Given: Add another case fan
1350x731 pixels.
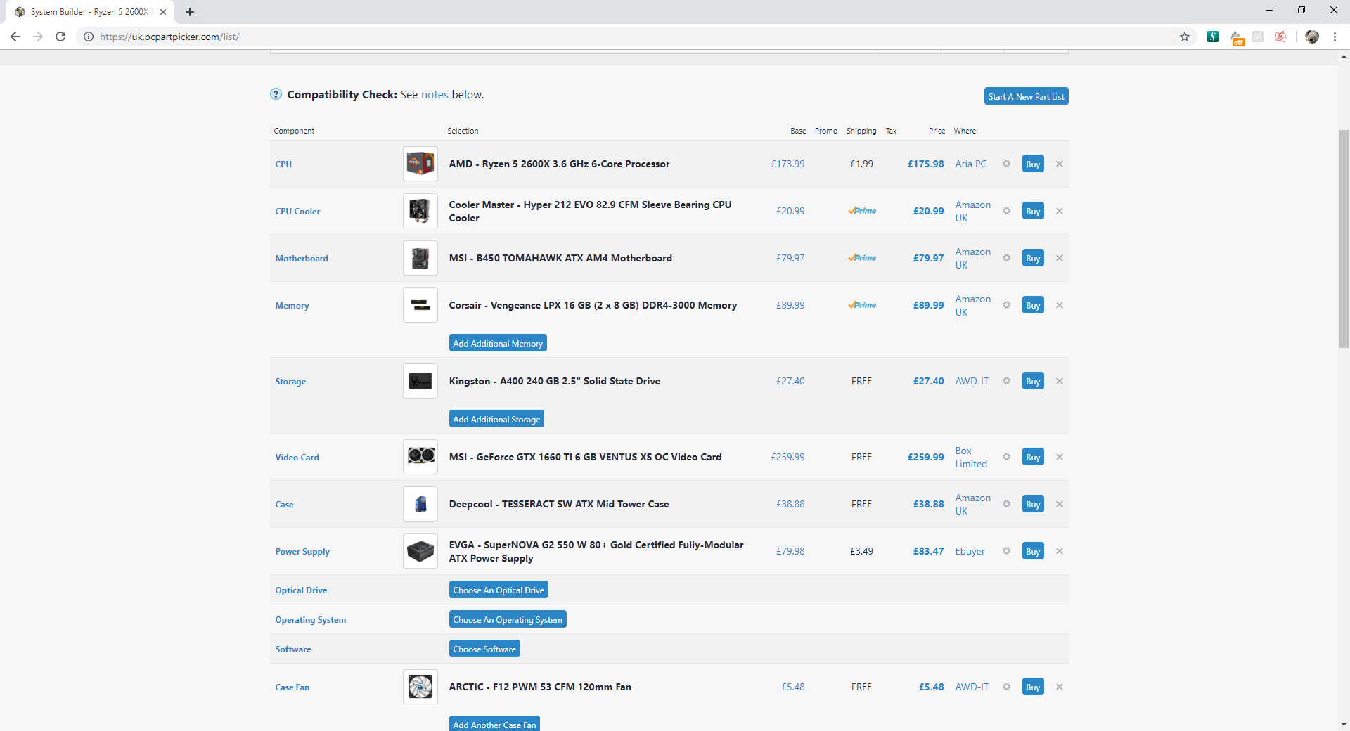Looking at the screenshot, I should click(494, 724).
